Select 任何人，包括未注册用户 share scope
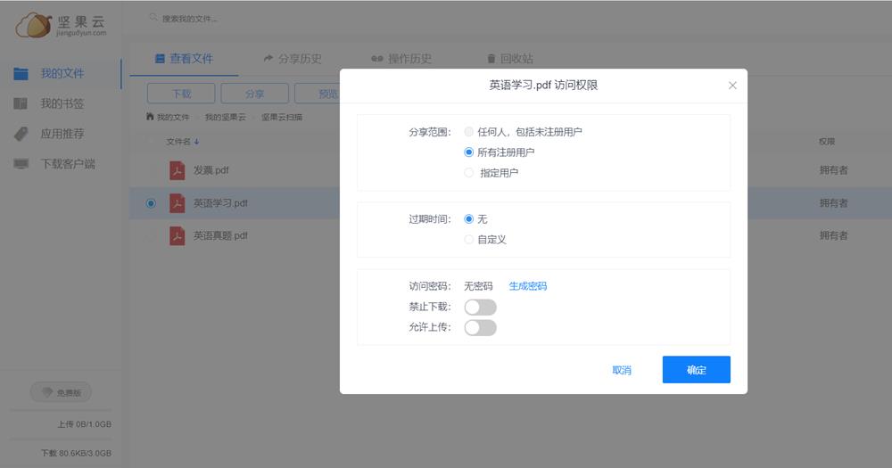This screenshot has width=892, height=468. tap(469, 132)
